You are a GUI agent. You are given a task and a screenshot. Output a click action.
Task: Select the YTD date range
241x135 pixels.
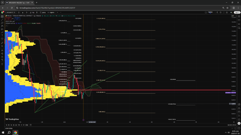19,125
